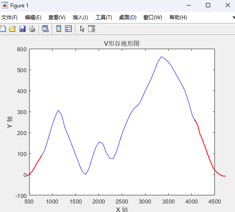
Task: Open the 桌面(D) menu
Action: [x=128, y=18]
